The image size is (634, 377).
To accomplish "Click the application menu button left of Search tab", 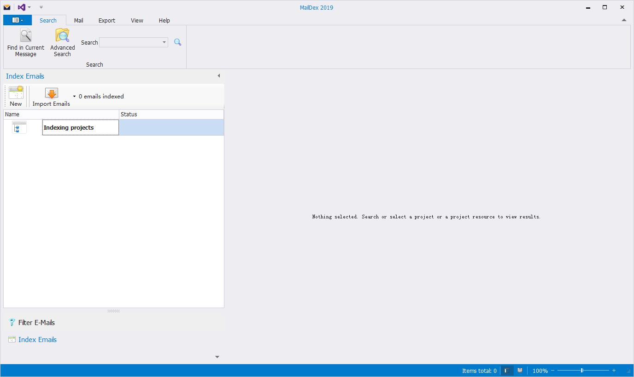I will (x=17, y=20).
